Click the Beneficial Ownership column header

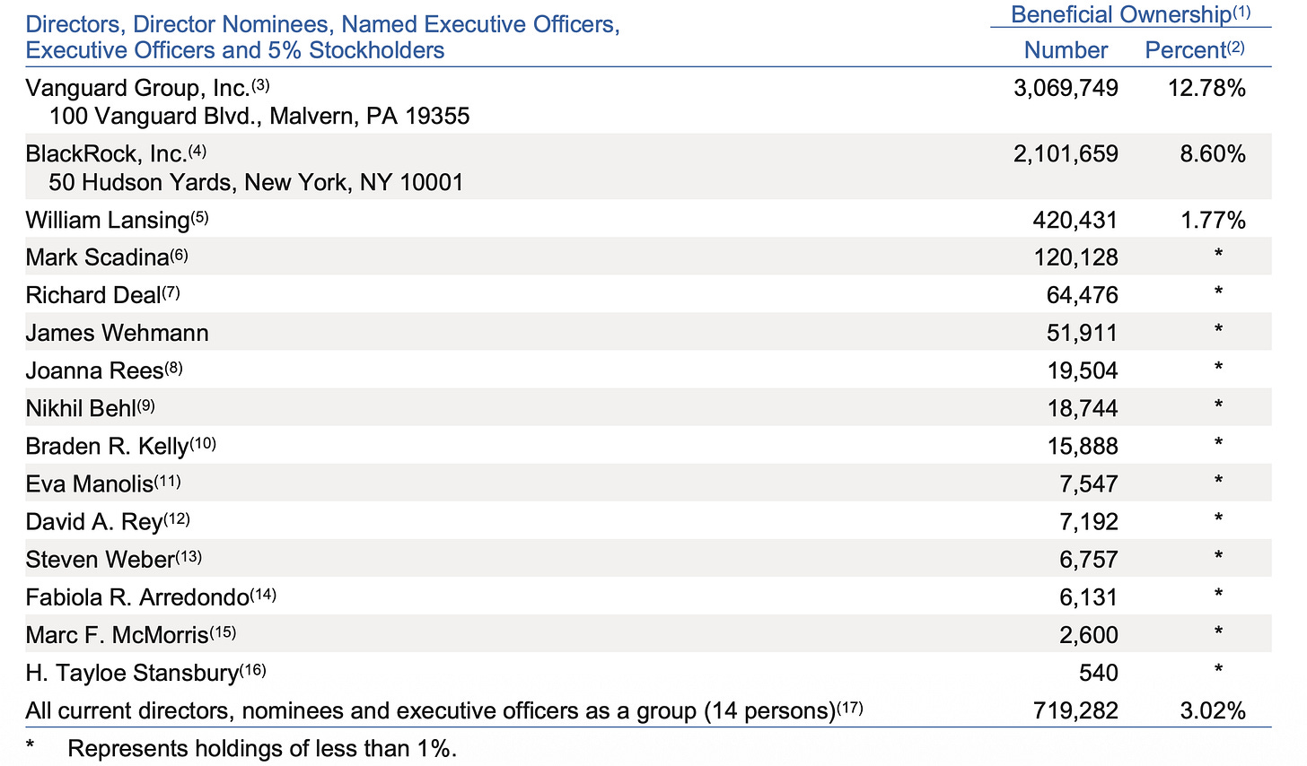tap(1121, 14)
